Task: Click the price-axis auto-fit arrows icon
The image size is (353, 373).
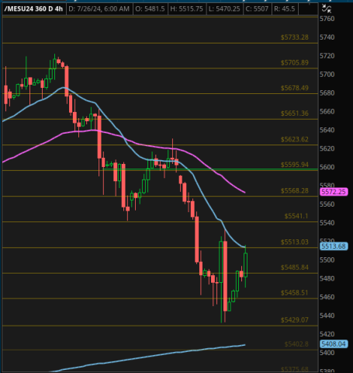Action: click(x=327, y=9)
